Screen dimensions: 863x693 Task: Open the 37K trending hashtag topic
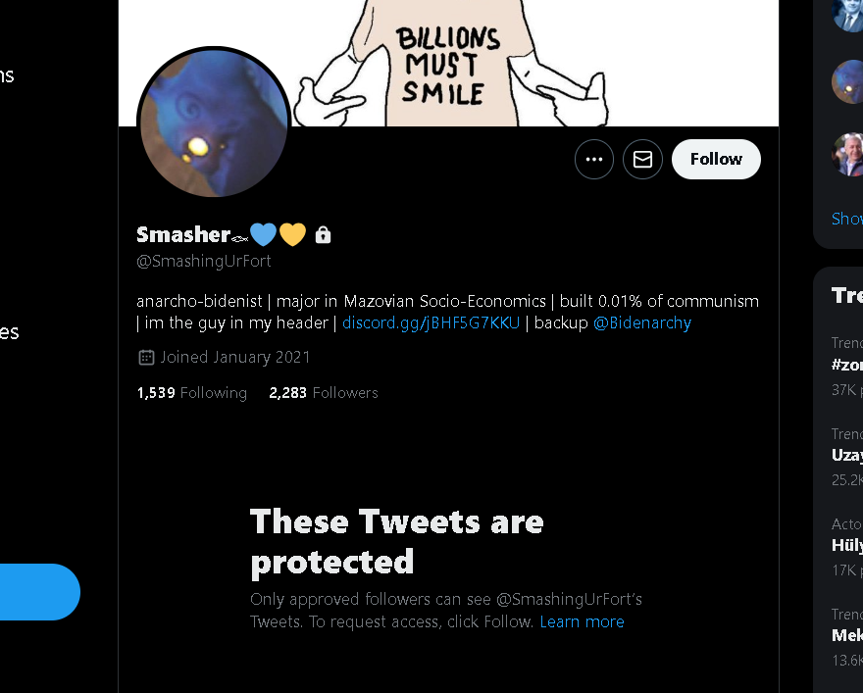pyautogui.click(x=846, y=365)
